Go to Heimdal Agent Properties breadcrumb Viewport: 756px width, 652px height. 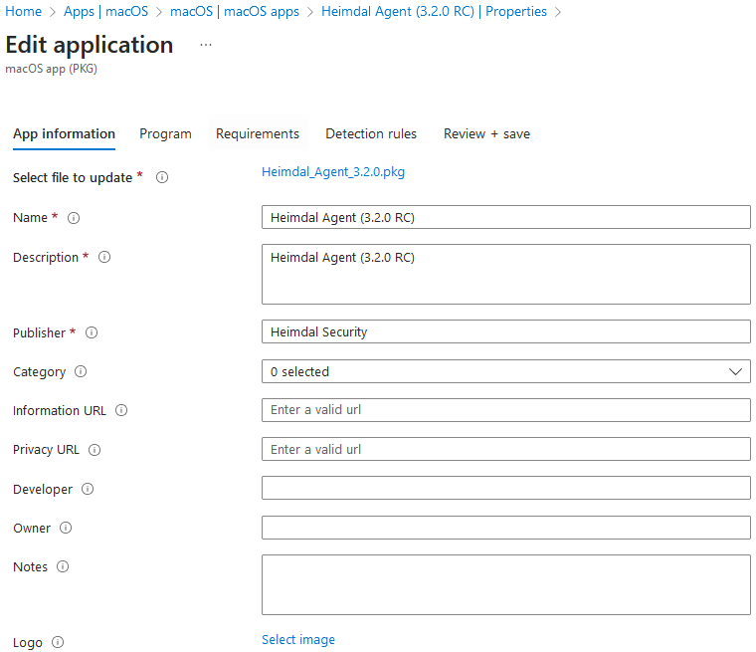tap(434, 11)
